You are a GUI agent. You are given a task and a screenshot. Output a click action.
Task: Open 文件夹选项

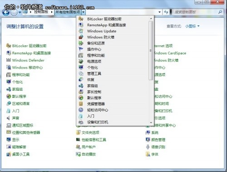pos(90,133)
